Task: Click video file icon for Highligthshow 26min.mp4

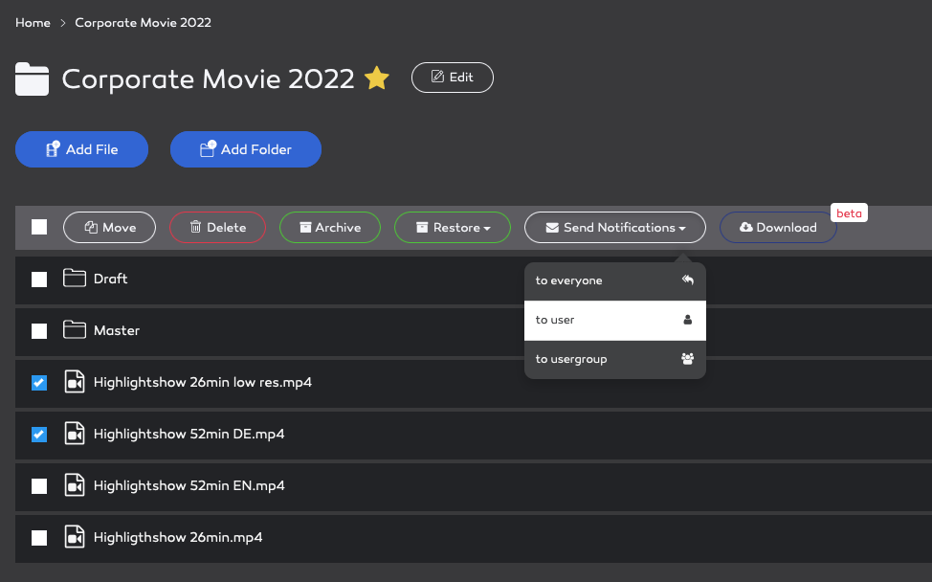Action: coord(75,537)
